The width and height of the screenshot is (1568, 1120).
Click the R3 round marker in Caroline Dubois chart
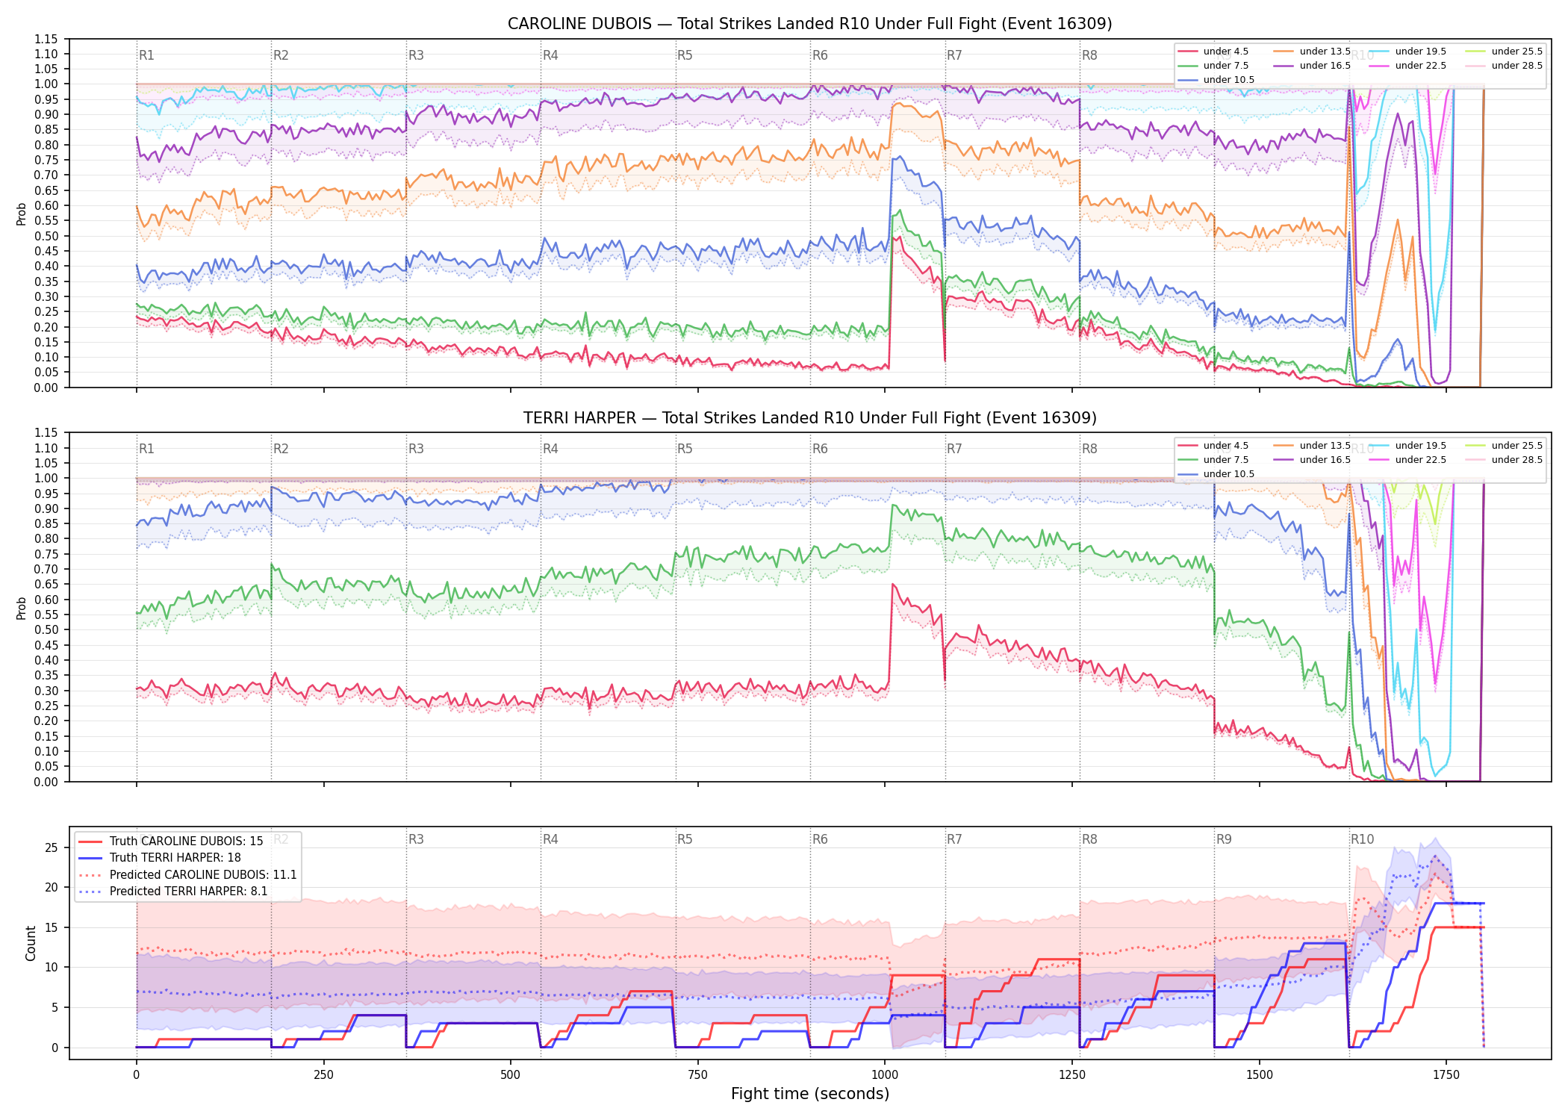[416, 55]
